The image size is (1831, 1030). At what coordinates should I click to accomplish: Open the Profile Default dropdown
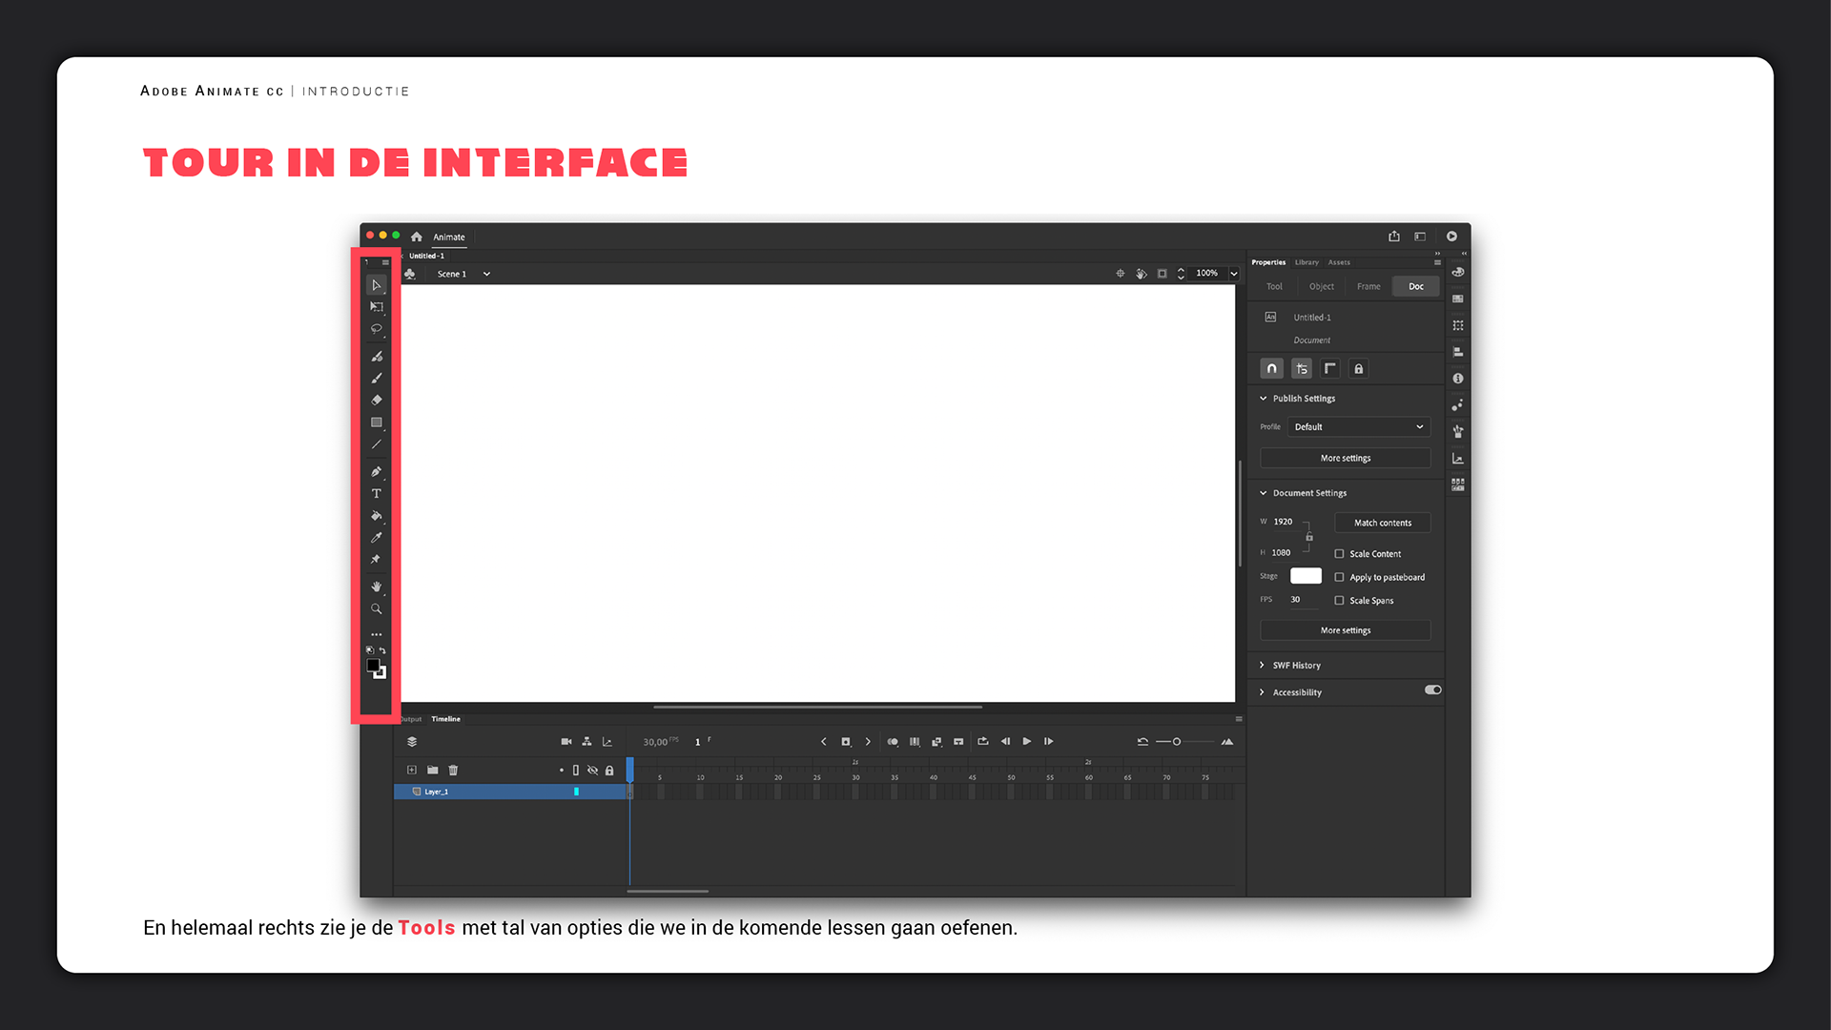click(1358, 427)
